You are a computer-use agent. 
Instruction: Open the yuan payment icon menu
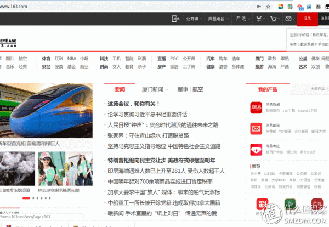(x=260, y=19)
